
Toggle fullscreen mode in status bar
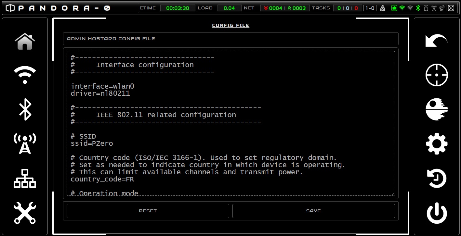click(451, 8)
